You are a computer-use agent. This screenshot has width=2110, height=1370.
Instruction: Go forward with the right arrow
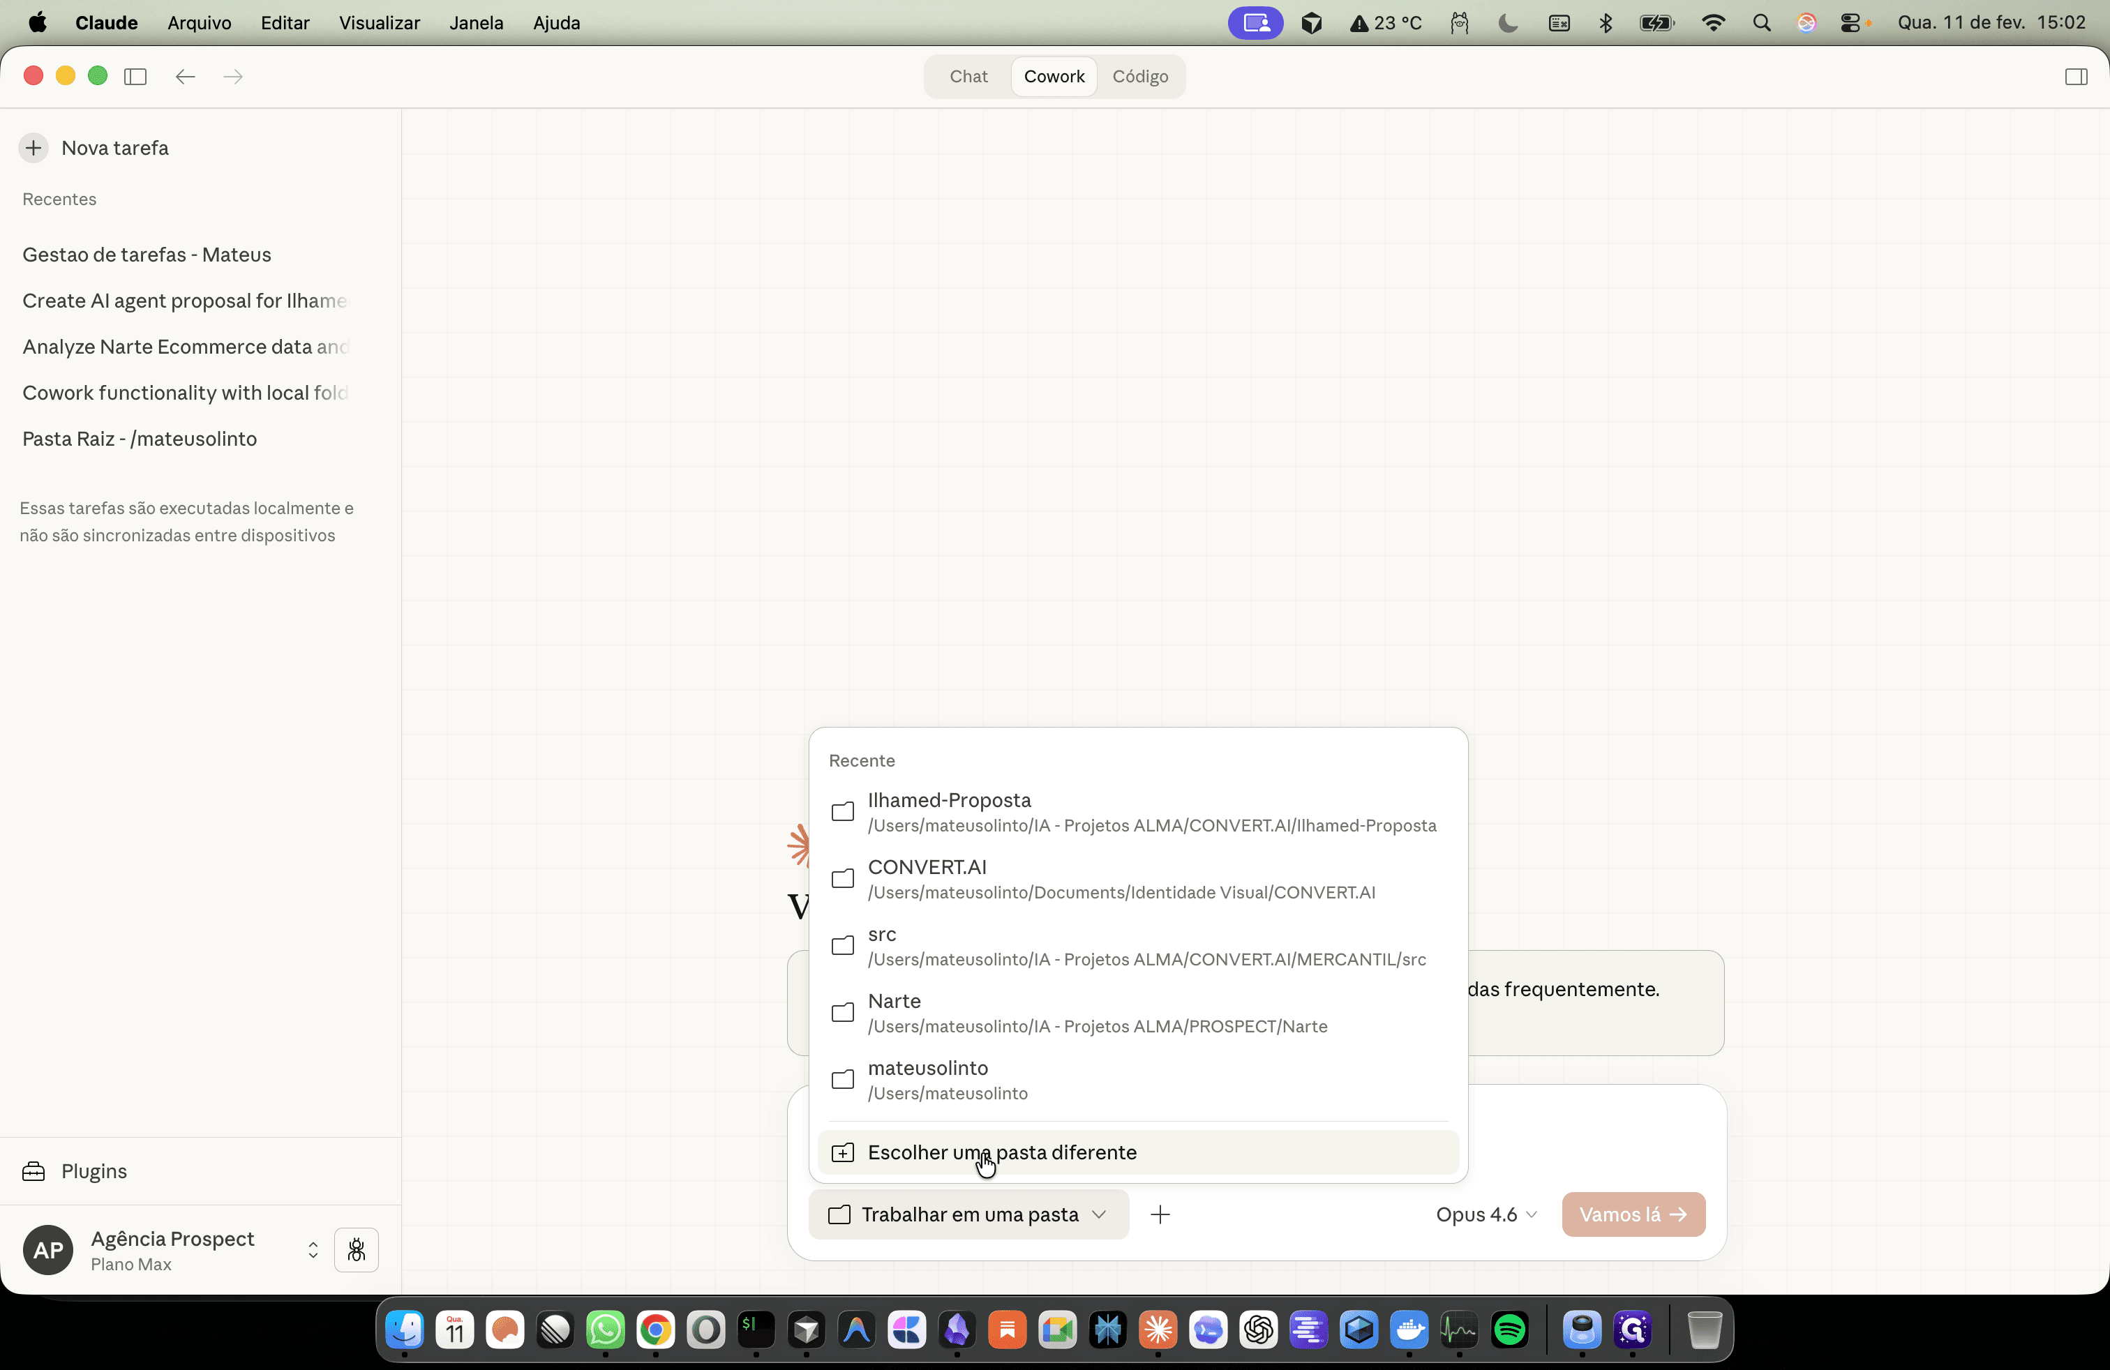click(x=233, y=76)
